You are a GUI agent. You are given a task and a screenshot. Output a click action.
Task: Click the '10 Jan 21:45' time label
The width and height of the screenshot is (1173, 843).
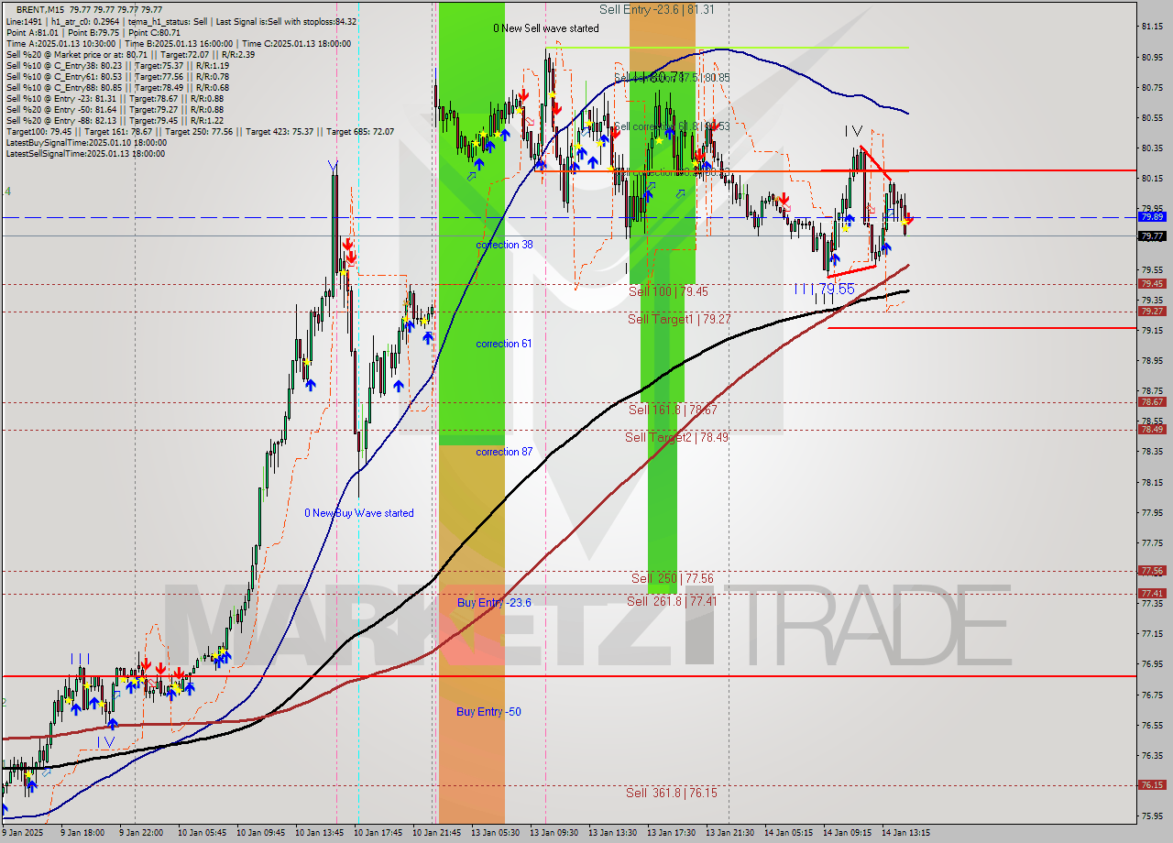point(436,833)
